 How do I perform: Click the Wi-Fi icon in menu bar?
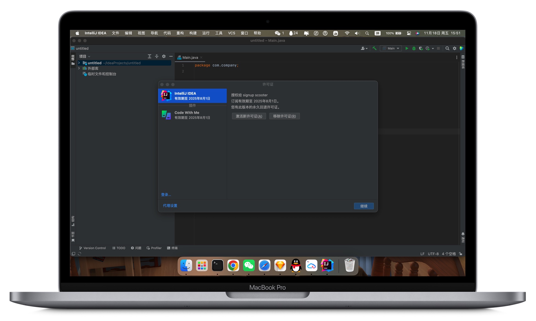coord(347,33)
